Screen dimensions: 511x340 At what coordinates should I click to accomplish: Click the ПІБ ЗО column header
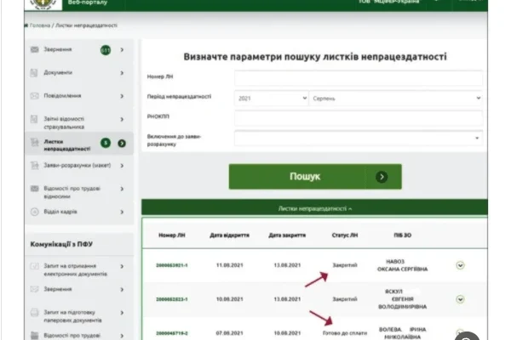[x=403, y=235]
